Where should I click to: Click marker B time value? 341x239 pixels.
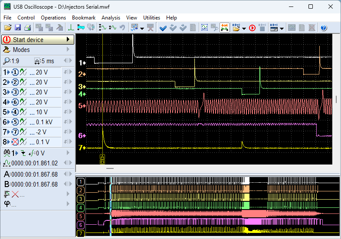(x=34, y=184)
